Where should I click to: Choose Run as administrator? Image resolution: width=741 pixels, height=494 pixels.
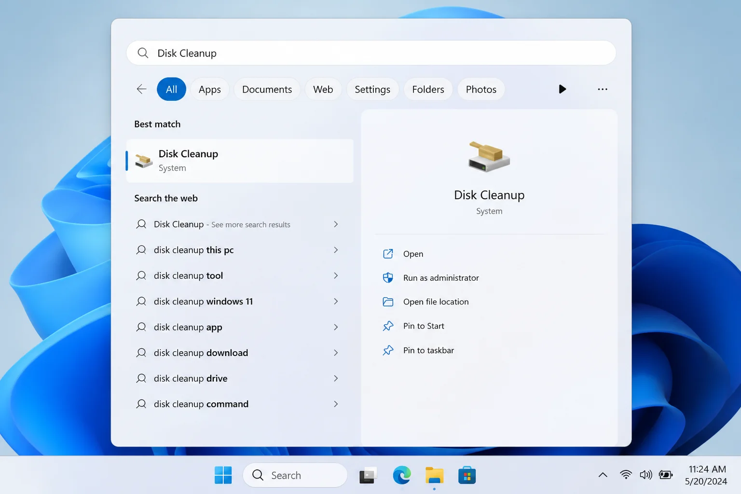click(489, 278)
